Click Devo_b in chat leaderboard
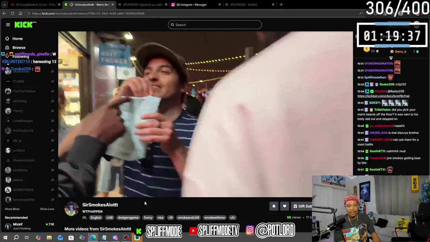The height and width of the screenshot is (242, 430). [400, 51]
